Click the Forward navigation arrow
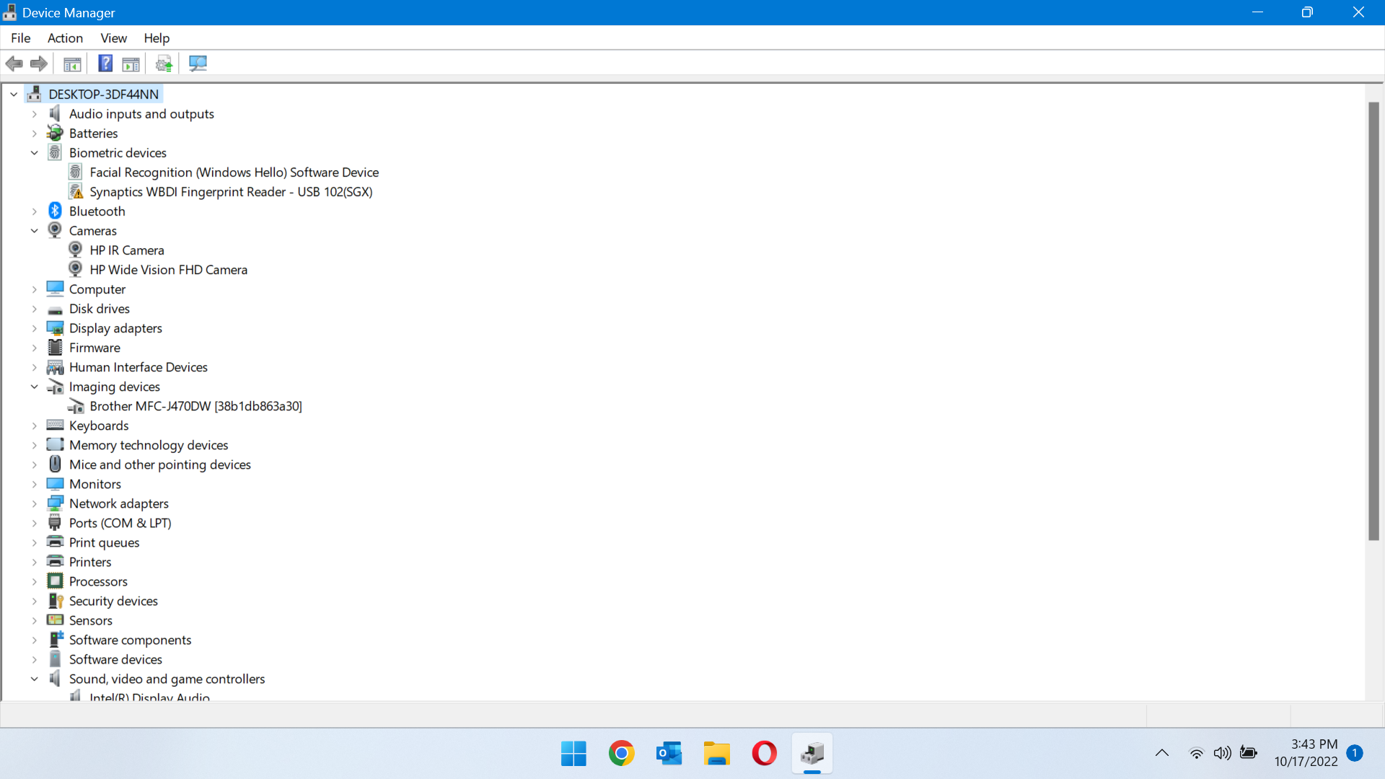 [38, 63]
